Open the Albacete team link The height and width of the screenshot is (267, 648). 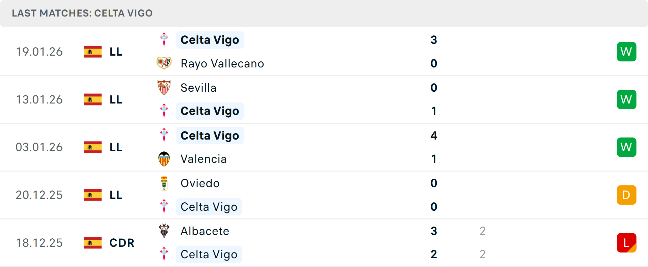click(x=205, y=231)
